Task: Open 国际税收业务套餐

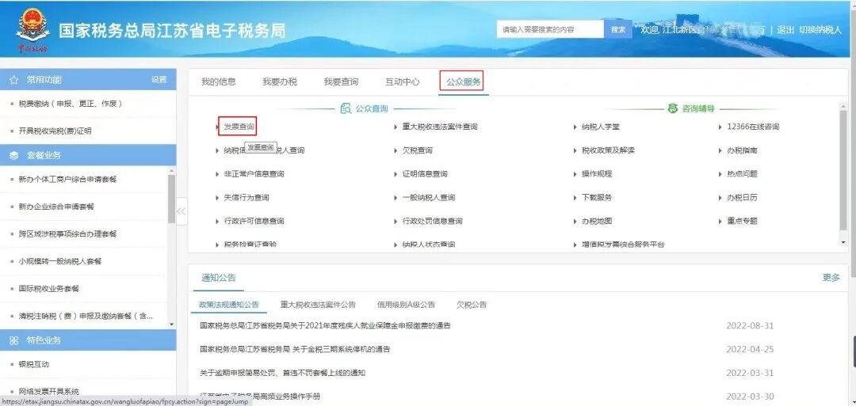Action: point(48,288)
